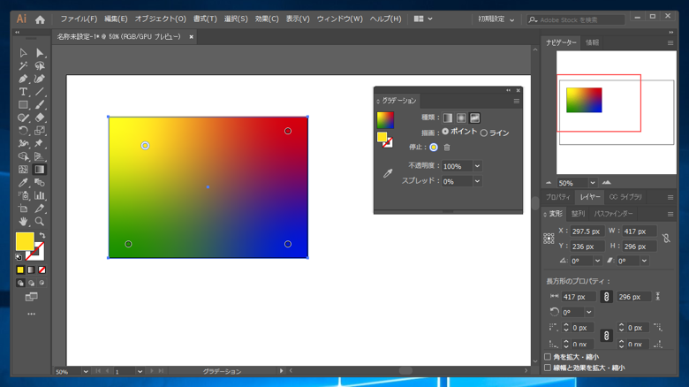The height and width of the screenshot is (387, 689).
Task: Select the Perspective Grid tool
Action: pyautogui.click(x=40, y=156)
